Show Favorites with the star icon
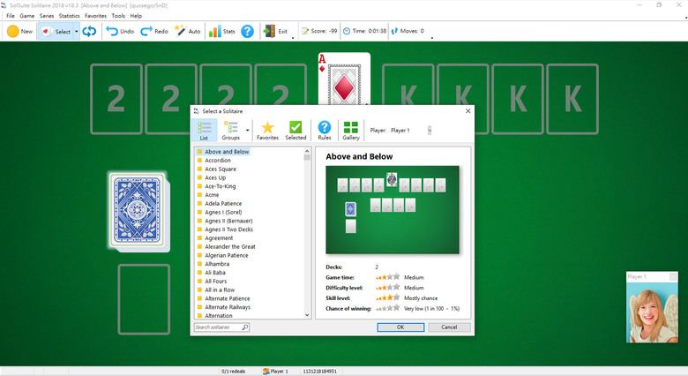 pyautogui.click(x=267, y=131)
